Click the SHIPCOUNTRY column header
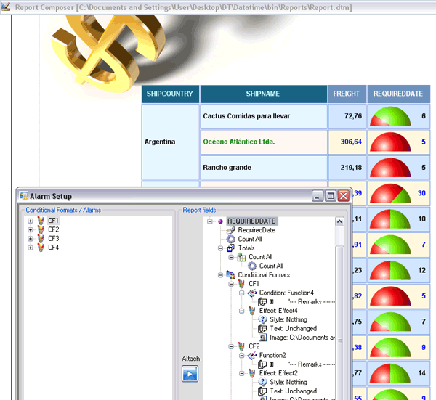436x400 pixels. 170,94
